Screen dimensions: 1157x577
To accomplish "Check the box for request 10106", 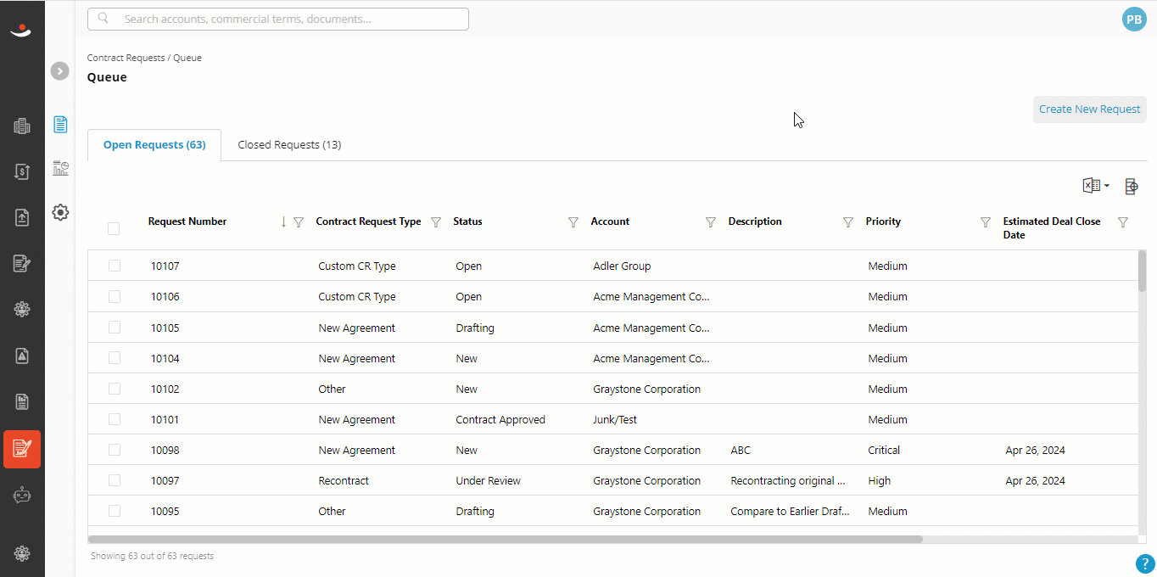I will click(x=115, y=296).
